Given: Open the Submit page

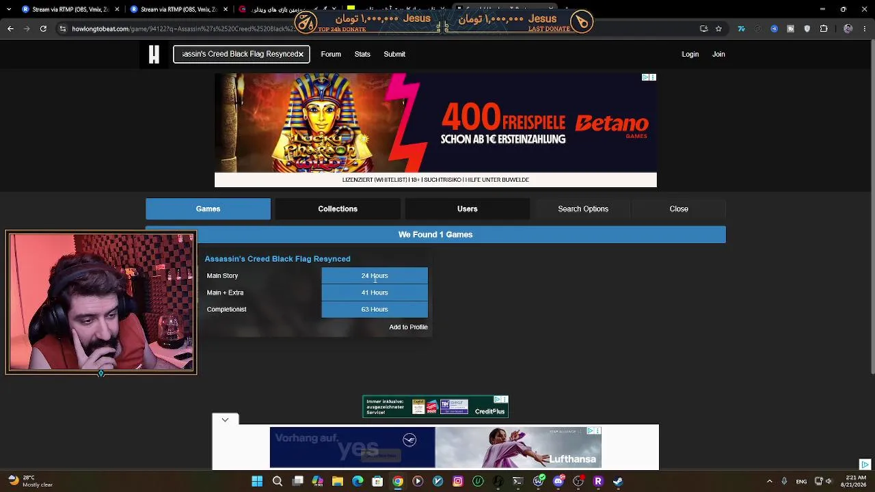Looking at the screenshot, I should [x=394, y=54].
